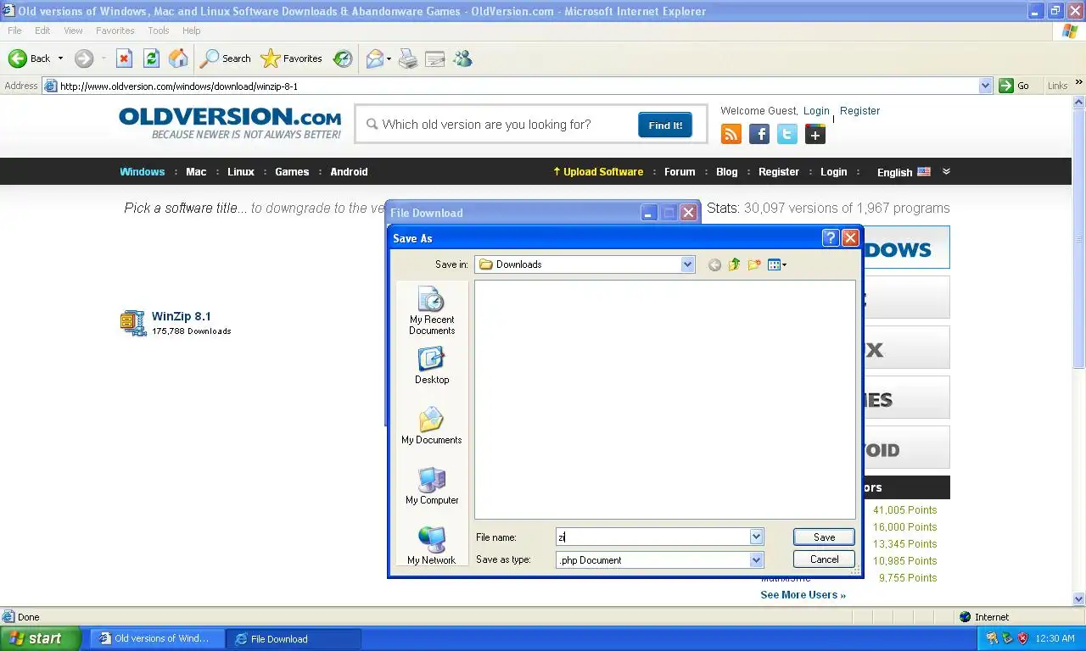Click the Facebook icon on OldVersion

point(759,134)
